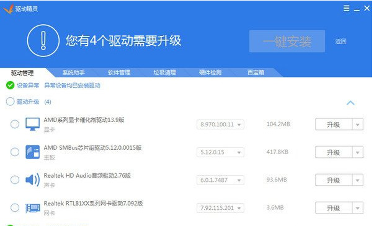The height and width of the screenshot is (226, 374).
Task: Click 升级 for AMD SMBus芯片组驱动
Action: 334,152
